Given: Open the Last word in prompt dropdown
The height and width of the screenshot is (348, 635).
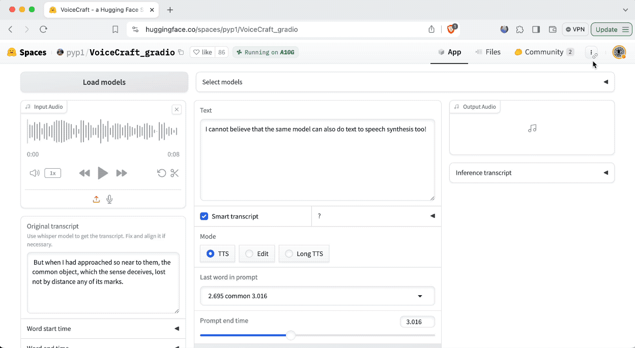Looking at the screenshot, I should 317,296.
